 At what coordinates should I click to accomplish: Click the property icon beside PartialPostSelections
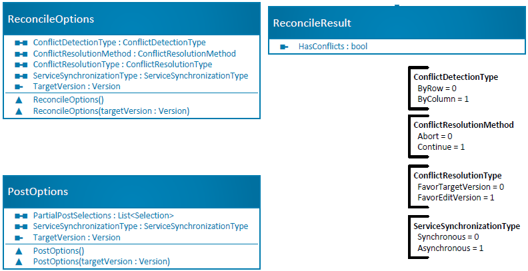21,216
